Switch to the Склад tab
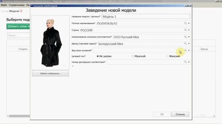This screenshot has height=124, width=222. pos(5,11)
